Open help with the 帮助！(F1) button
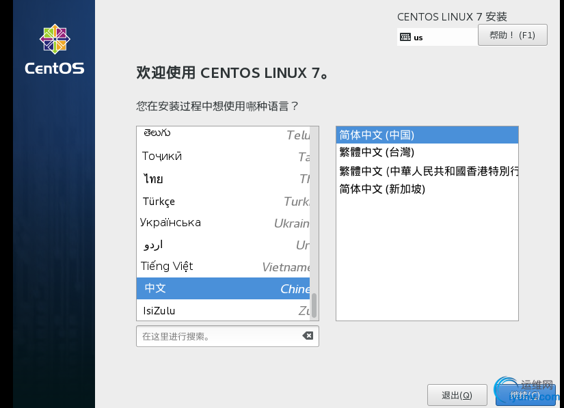The width and height of the screenshot is (564, 408). 513,35
